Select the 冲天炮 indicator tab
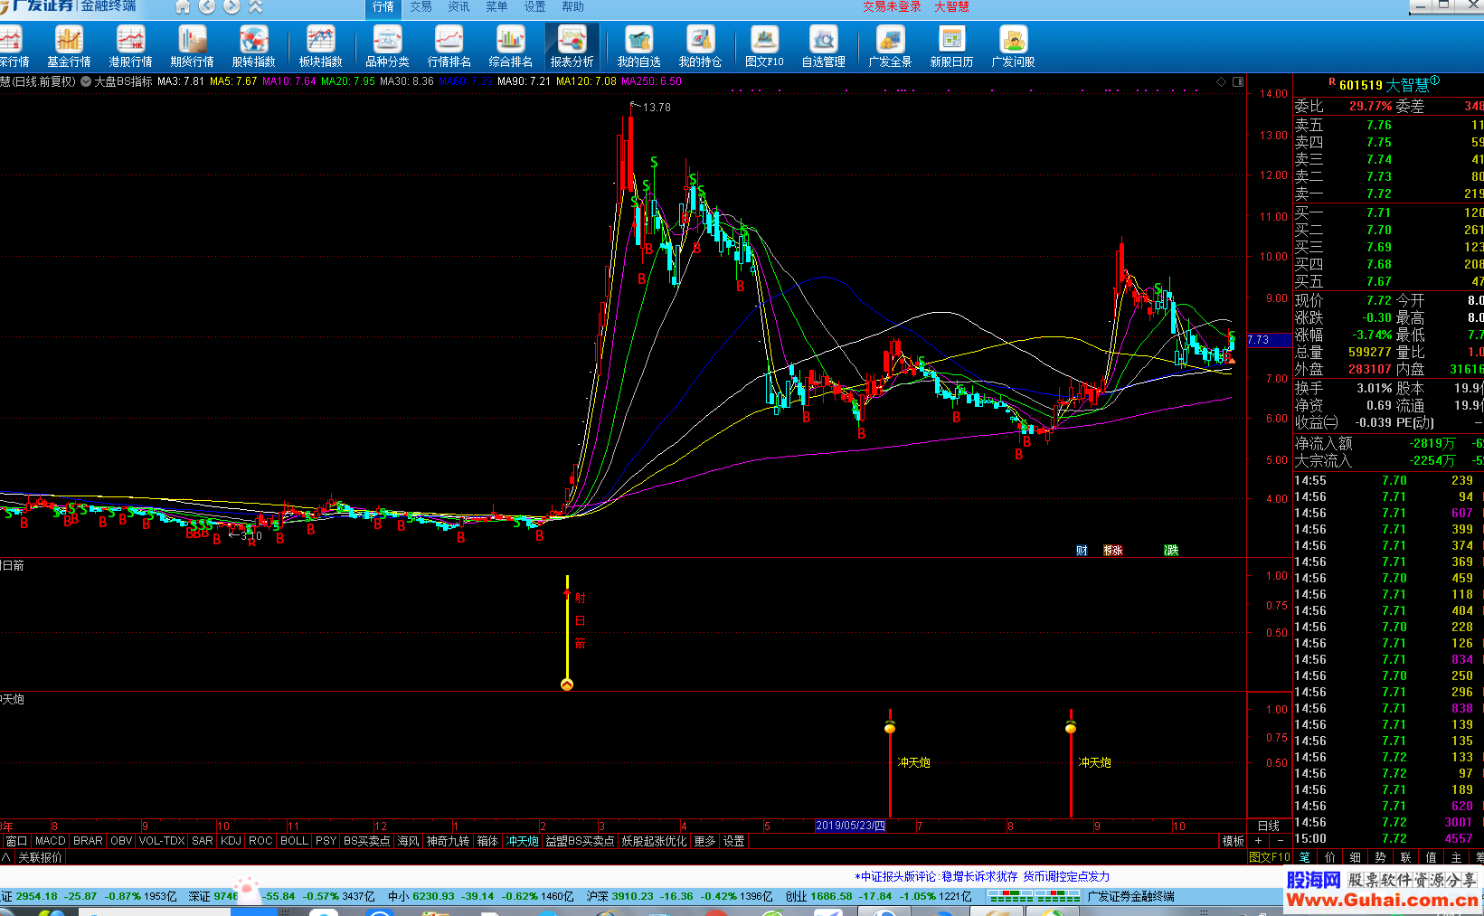Screen dimensions: 1484x916 (x=523, y=841)
